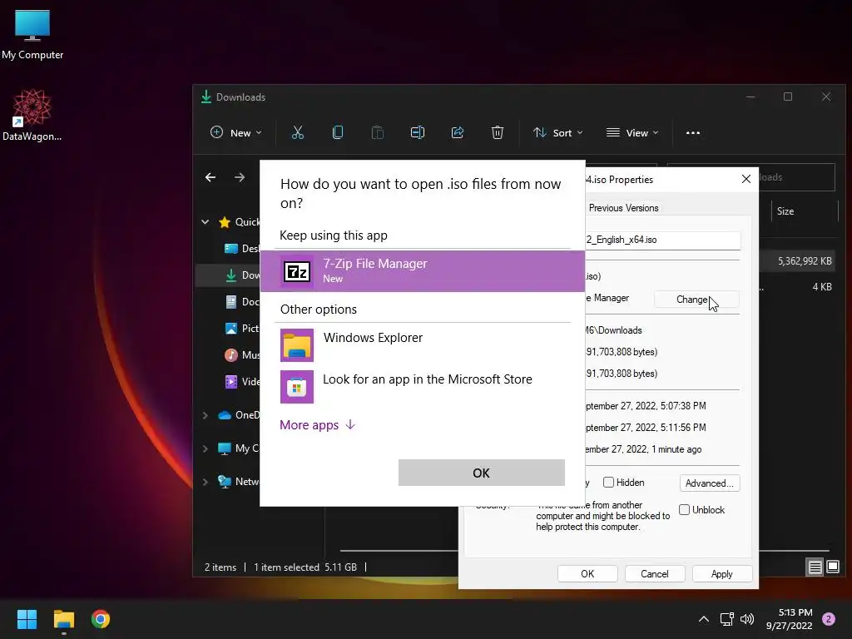This screenshot has height=639, width=852.
Task: Collapse the Quick access tree node
Action: click(x=206, y=221)
